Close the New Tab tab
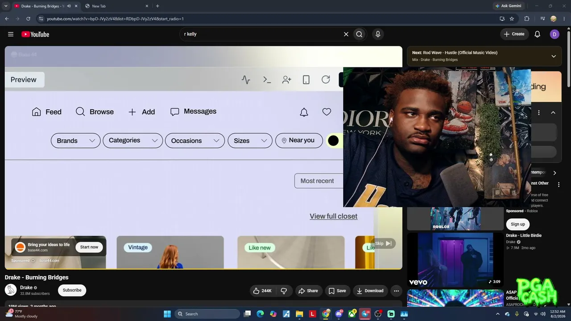Viewport: 571px width, 321px height. coord(147,6)
